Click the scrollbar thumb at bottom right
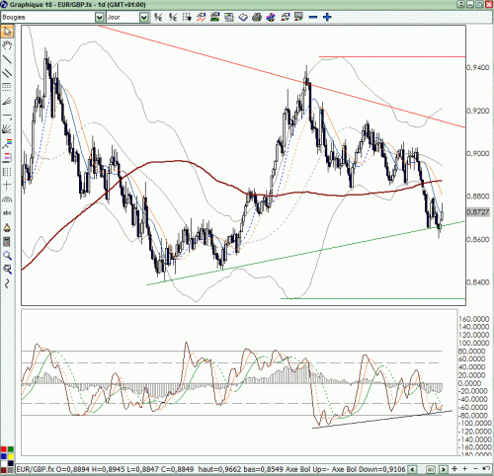 [431, 469]
